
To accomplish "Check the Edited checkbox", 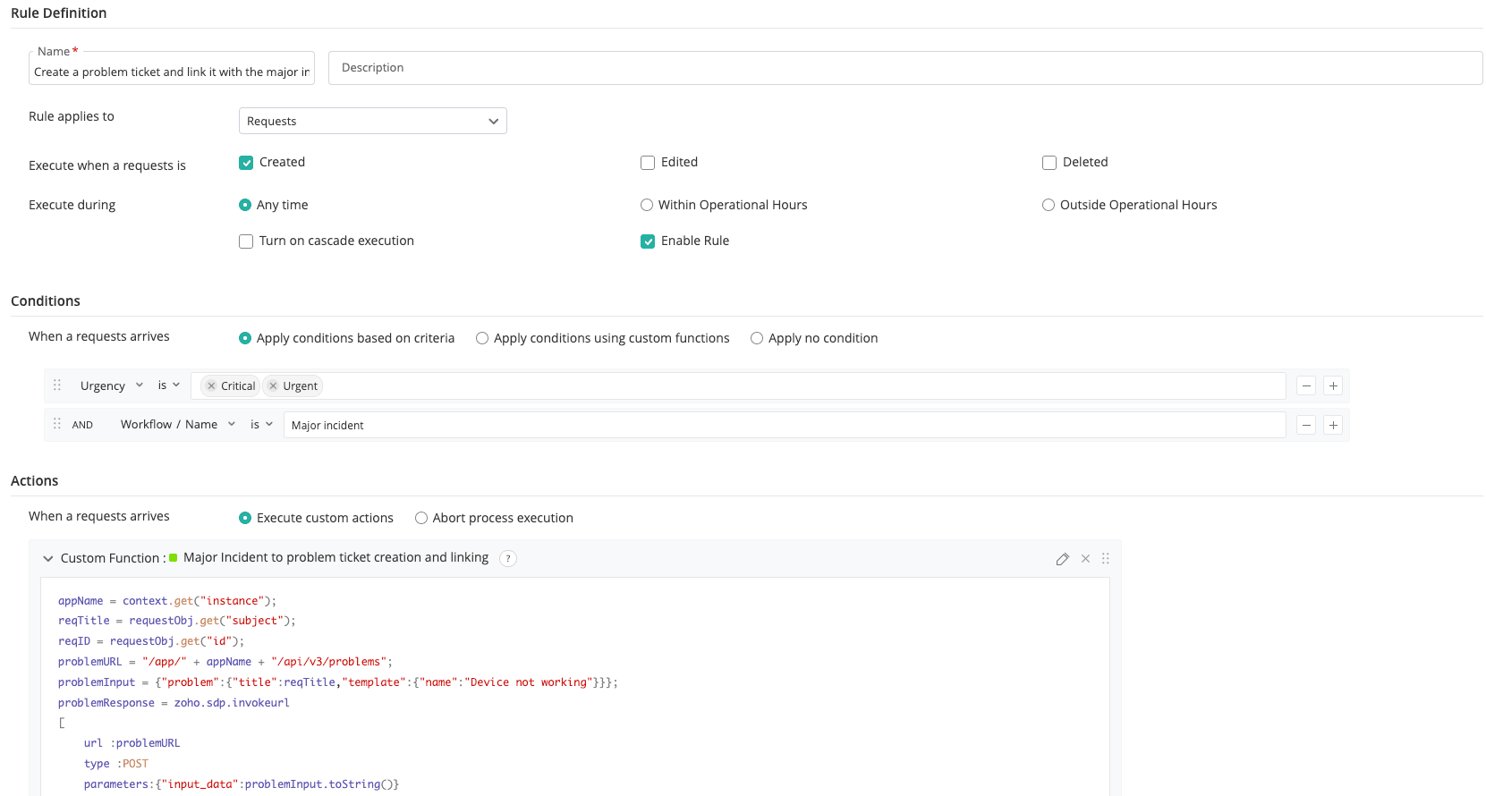I will (648, 163).
